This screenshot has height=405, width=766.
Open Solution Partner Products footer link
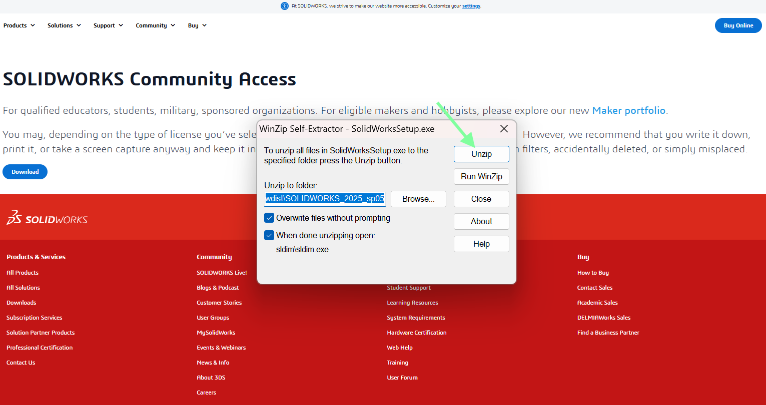41,333
